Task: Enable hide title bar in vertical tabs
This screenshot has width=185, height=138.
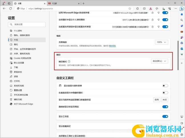Action: click(x=165, y=92)
